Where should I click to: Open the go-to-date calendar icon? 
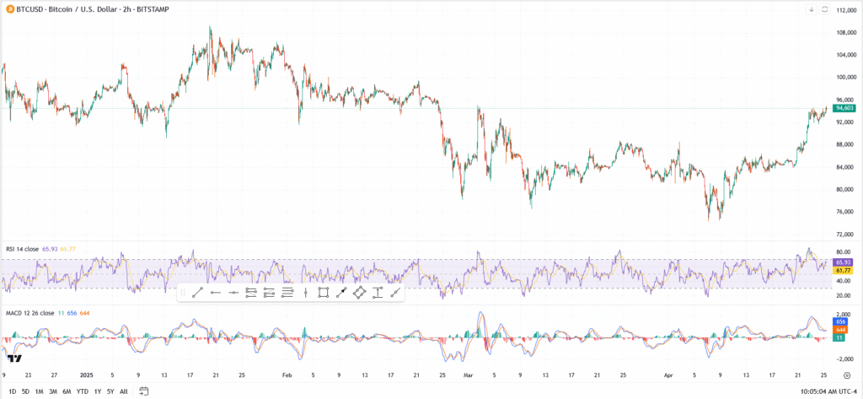pos(144,391)
